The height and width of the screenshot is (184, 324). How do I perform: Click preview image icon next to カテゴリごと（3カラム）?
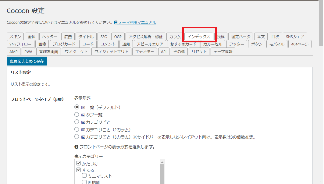(x=83, y=137)
